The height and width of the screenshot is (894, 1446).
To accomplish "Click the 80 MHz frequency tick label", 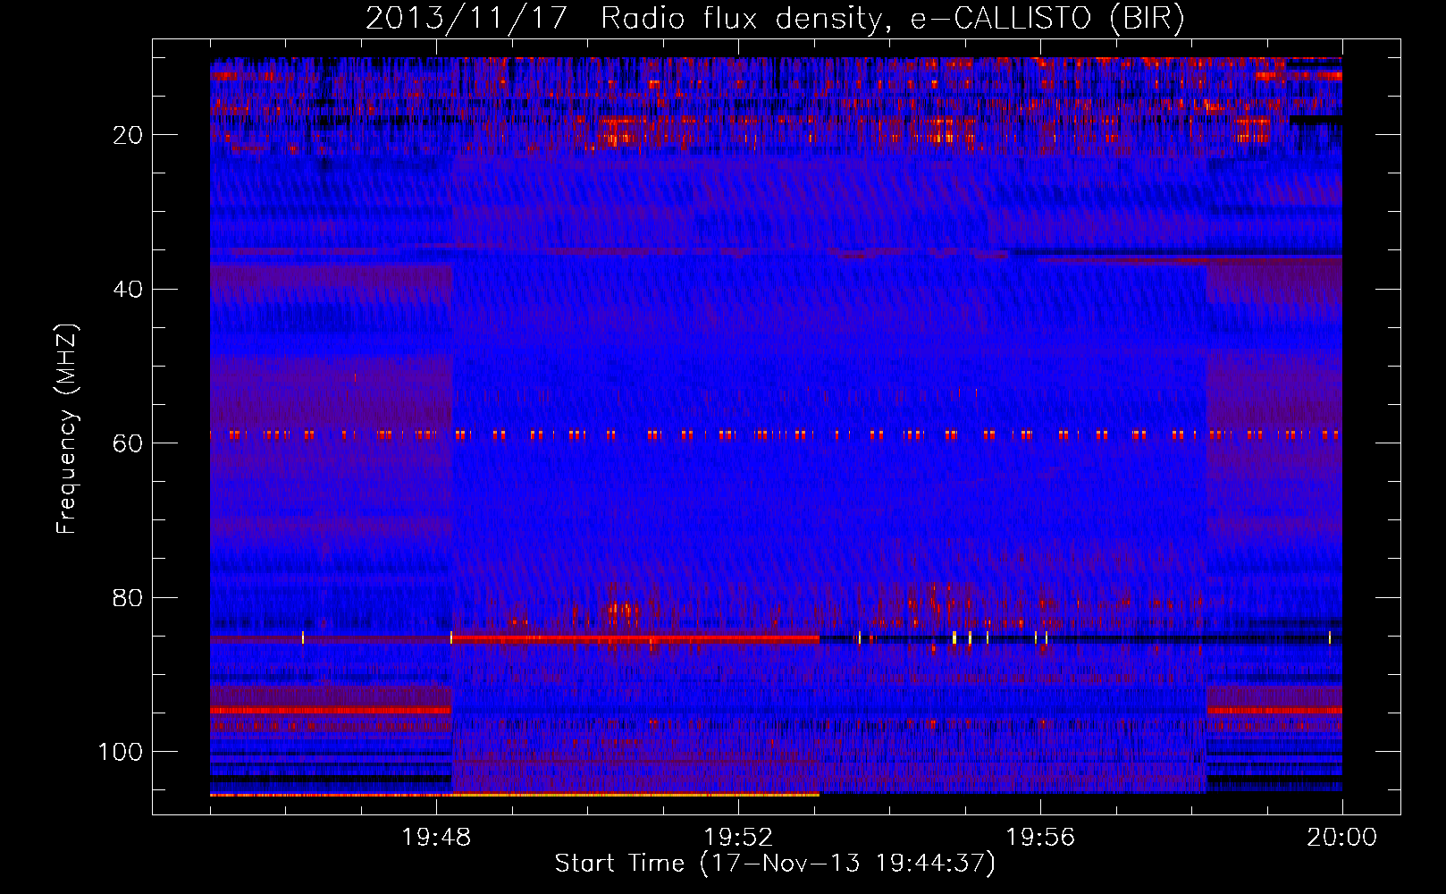I will (x=129, y=597).
